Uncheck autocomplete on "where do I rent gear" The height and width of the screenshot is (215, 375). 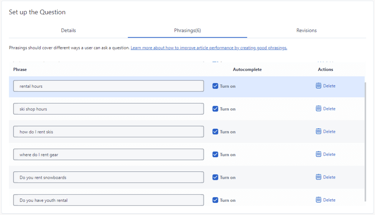click(215, 154)
